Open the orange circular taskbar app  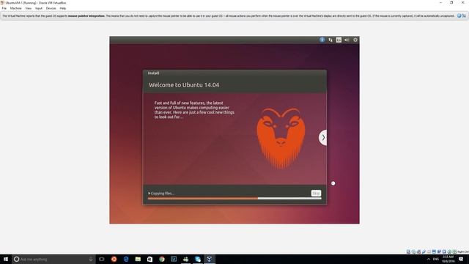tap(114, 259)
